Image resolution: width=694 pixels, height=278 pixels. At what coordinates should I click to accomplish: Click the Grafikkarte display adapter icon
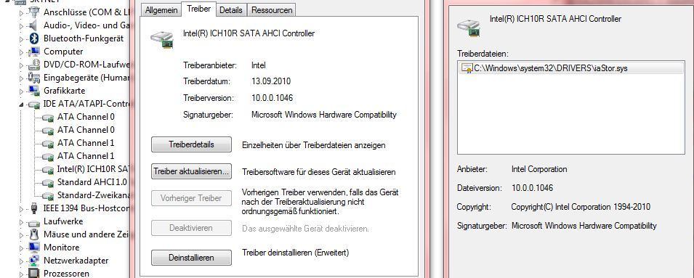(x=33, y=91)
